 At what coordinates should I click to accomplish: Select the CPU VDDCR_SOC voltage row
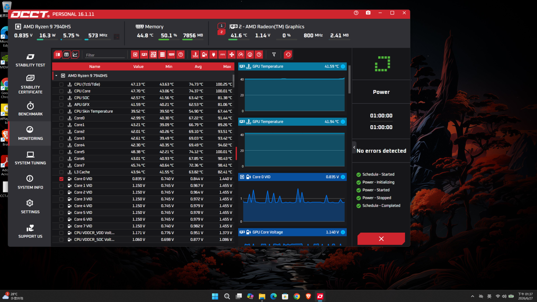(x=143, y=240)
